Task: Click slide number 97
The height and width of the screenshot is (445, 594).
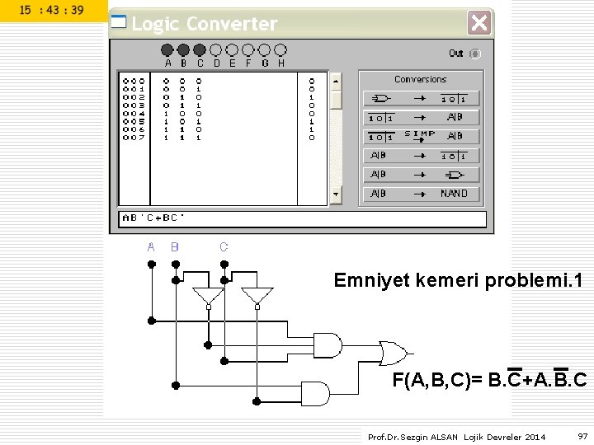Action: click(x=582, y=436)
